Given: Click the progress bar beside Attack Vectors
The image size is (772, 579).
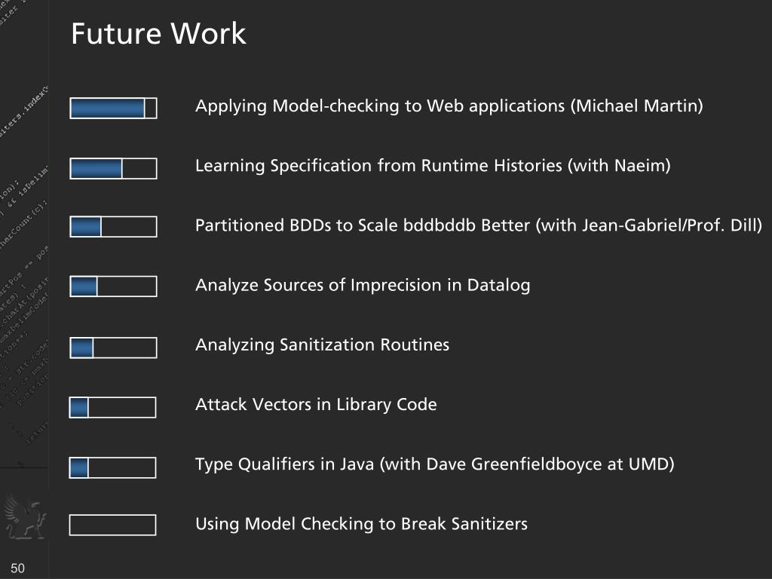Looking at the screenshot, I should click(x=112, y=407).
